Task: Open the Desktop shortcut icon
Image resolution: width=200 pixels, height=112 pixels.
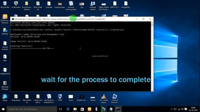Action: point(5,31)
